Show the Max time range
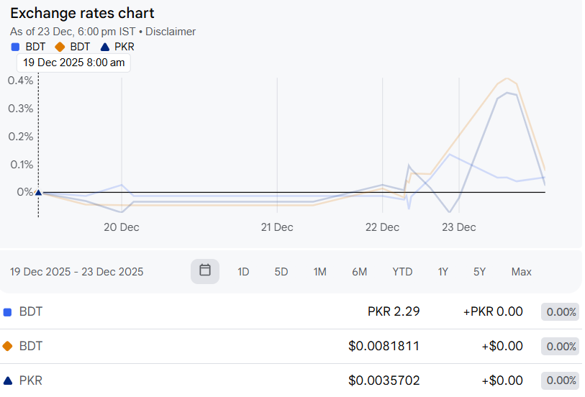The width and height of the screenshot is (585, 397). click(x=521, y=272)
